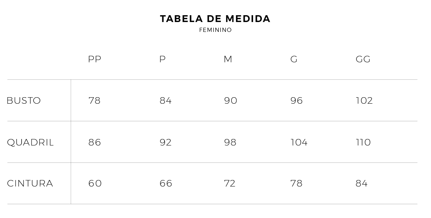Click the G size column header
The image size is (431, 218).
point(294,59)
